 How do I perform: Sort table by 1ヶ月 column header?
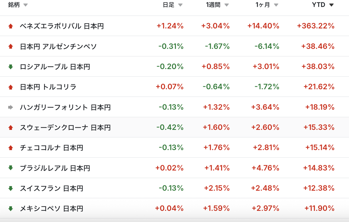pos(263,5)
